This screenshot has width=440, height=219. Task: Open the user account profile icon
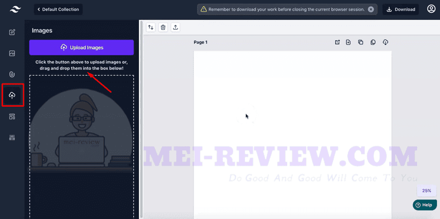431,9
